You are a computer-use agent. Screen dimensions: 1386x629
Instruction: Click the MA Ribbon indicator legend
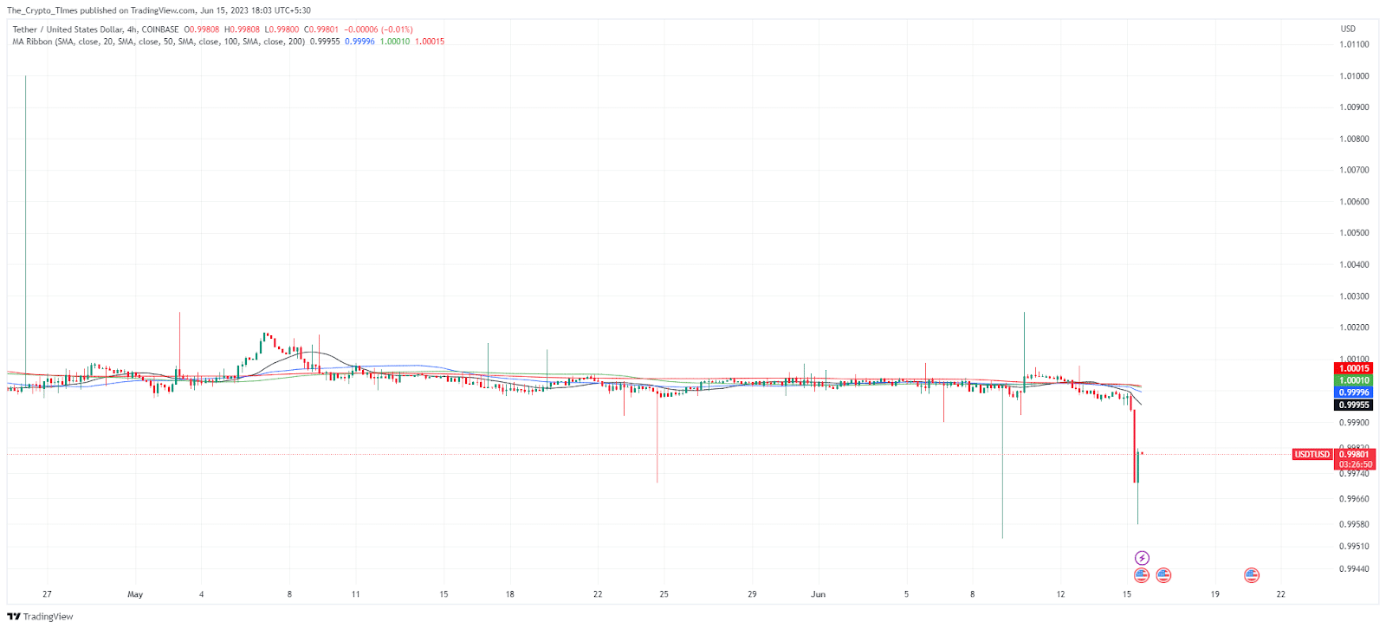pos(159,42)
